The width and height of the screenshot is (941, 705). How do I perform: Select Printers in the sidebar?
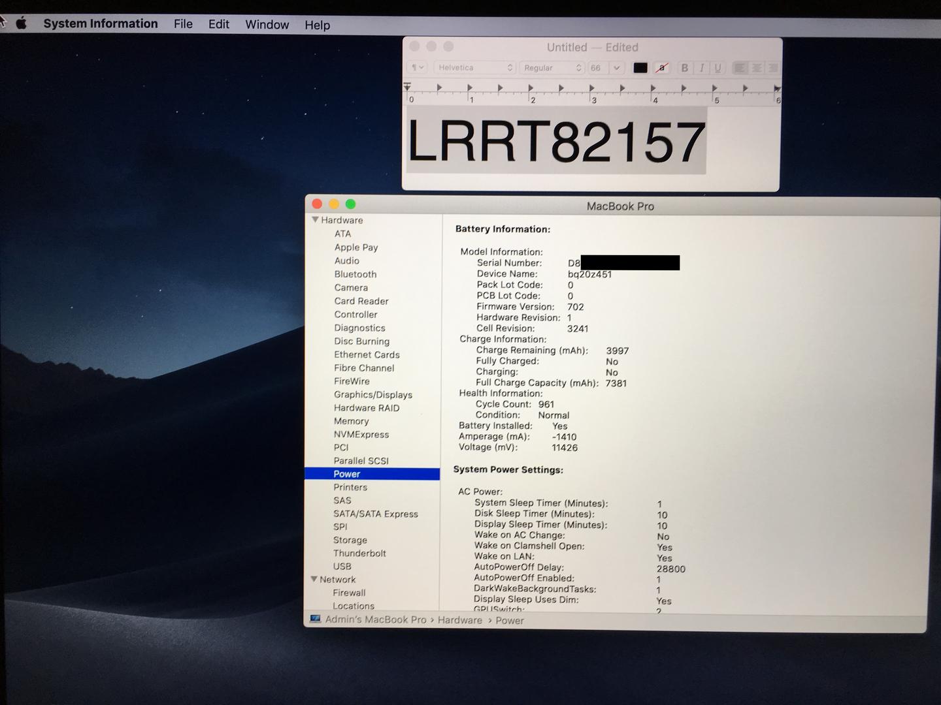click(x=350, y=487)
